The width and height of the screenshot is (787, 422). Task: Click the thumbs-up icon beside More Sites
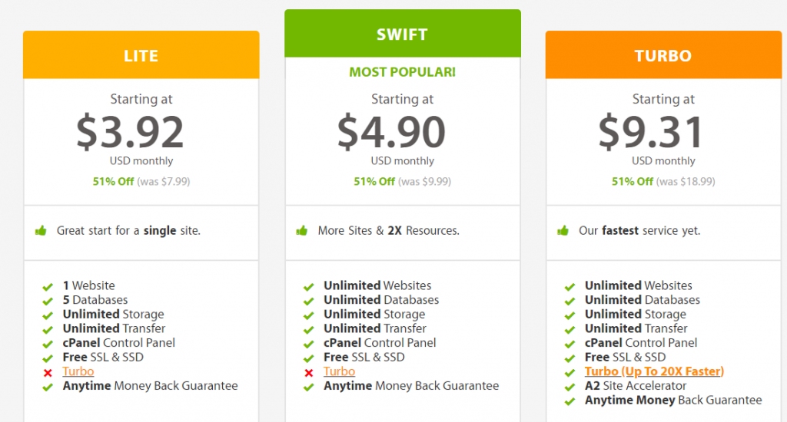tap(301, 230)
